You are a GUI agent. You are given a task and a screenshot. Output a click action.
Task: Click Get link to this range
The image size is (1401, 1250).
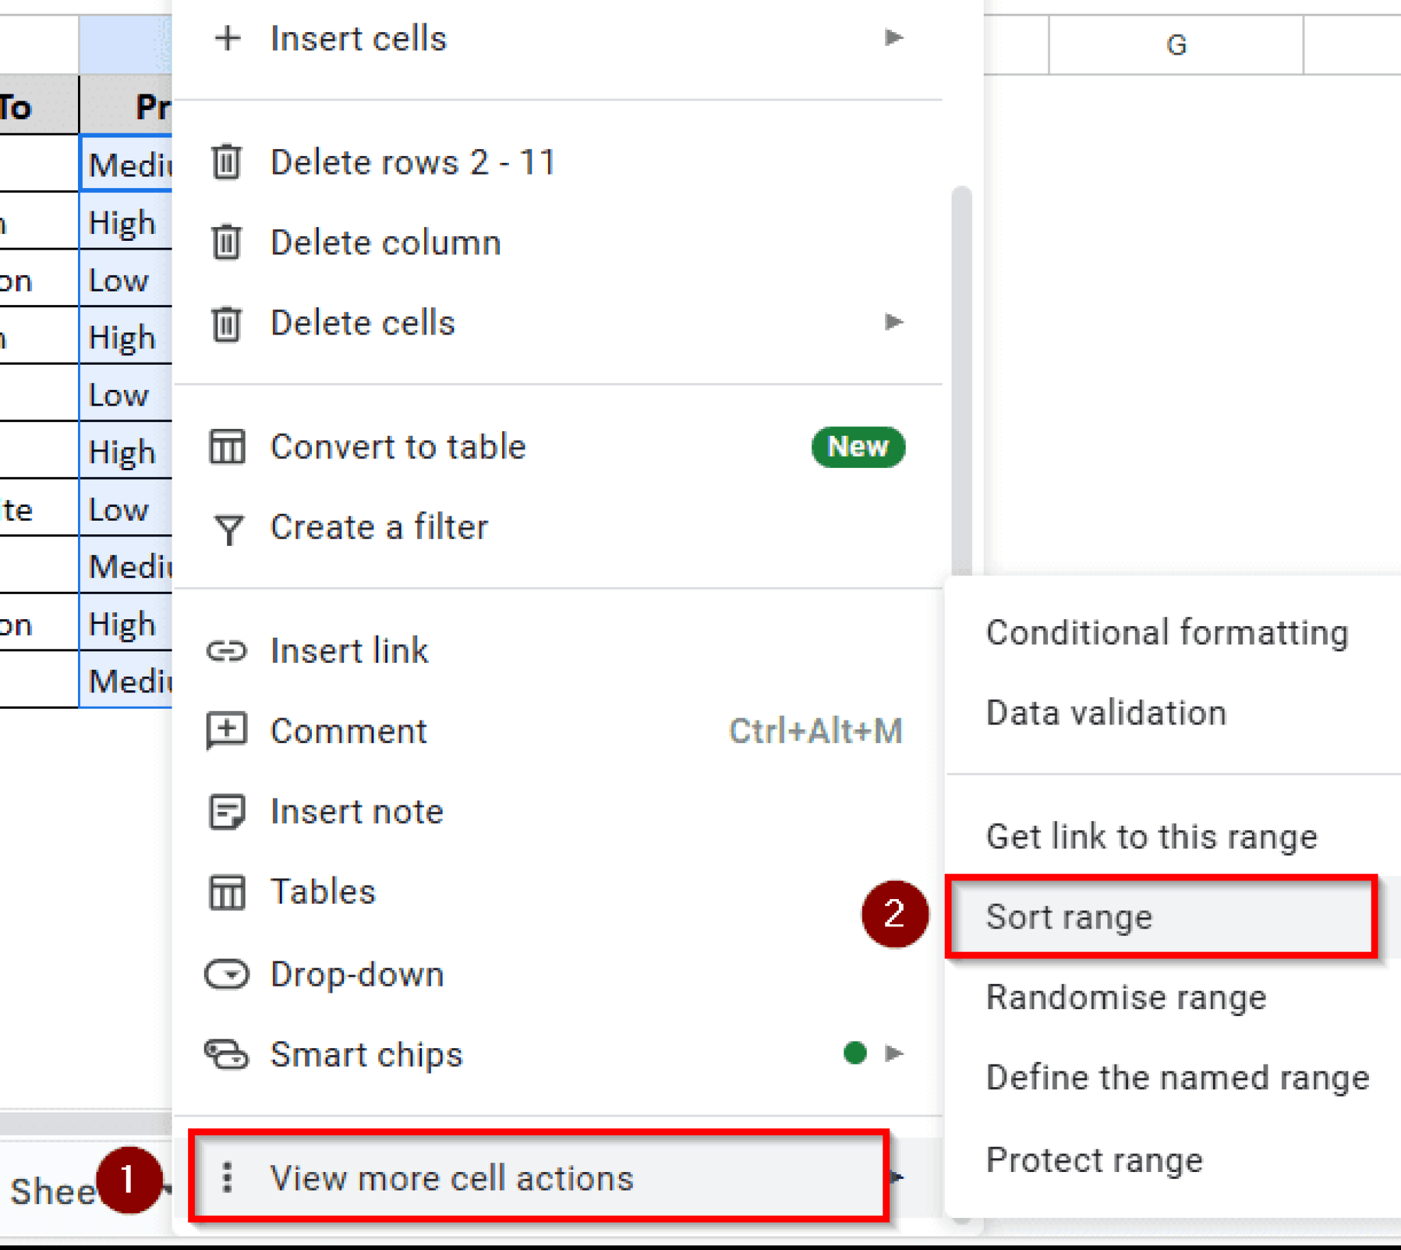pyautogui.click(x=1152, y=837)
